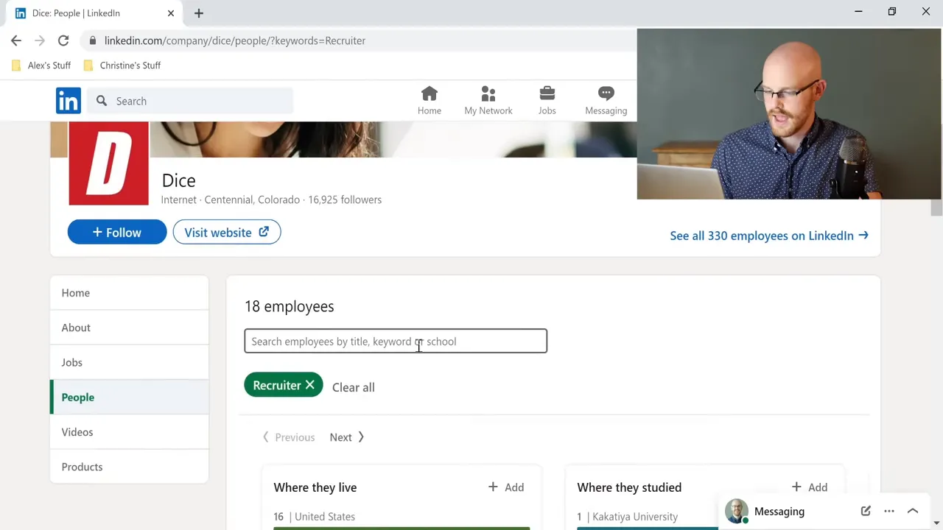Image resolution: width=943 pixels, height=530 pixels.
Task: Start a new message with compose icon
Action: point(866,511)
